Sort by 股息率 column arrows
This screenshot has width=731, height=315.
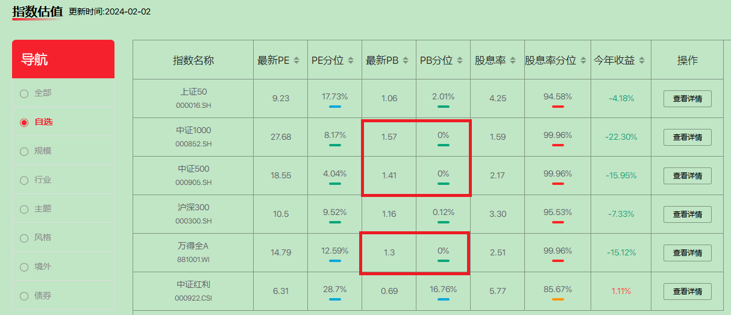(x=513, y=60)
